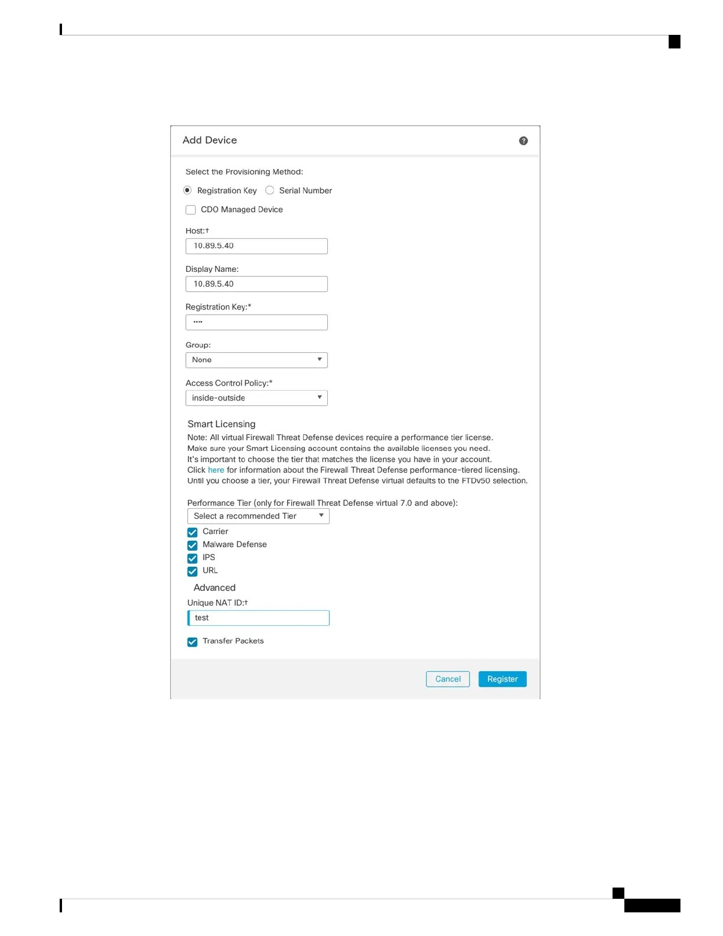
Task: Click into the Host address field
Action: tap(256, 246)
